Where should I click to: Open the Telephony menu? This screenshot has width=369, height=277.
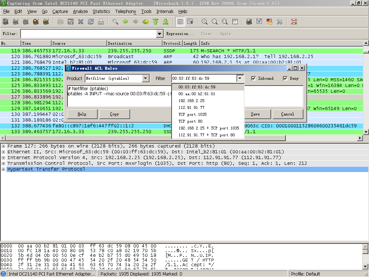(125, 11)
